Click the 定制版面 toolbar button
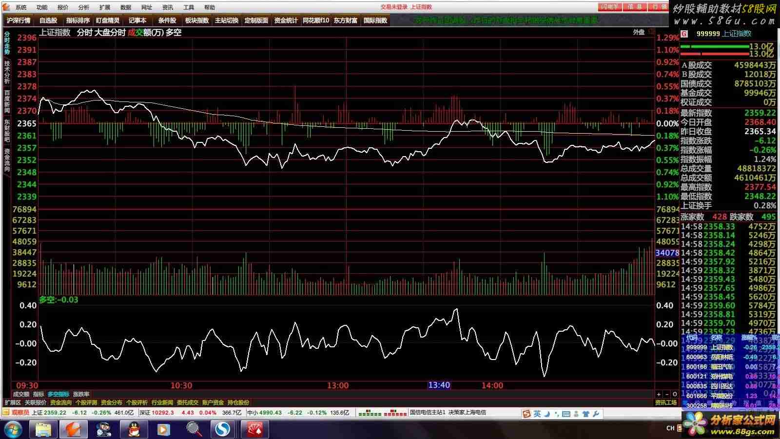The width and height of the screenshot is (780, 439). [x=256, y=20]
